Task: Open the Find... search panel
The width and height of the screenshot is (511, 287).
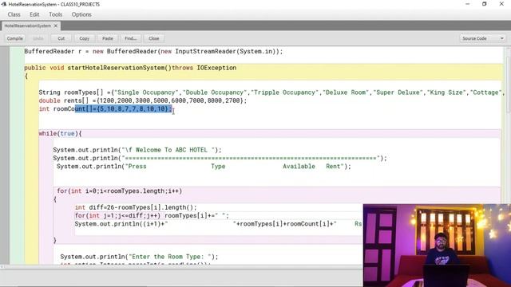Action: [x=131, y=38]
